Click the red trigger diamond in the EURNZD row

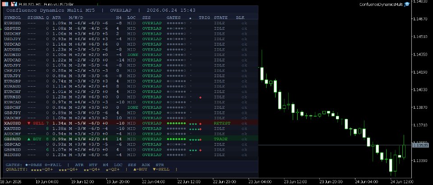point(200,97)
